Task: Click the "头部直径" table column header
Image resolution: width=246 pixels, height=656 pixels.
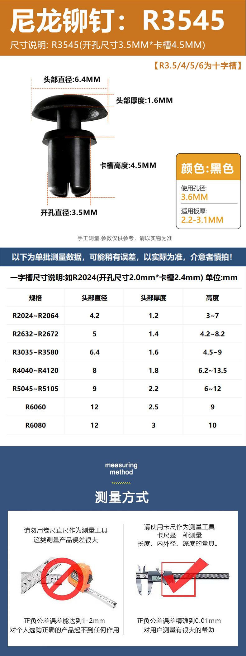Action: coord(94,298)
